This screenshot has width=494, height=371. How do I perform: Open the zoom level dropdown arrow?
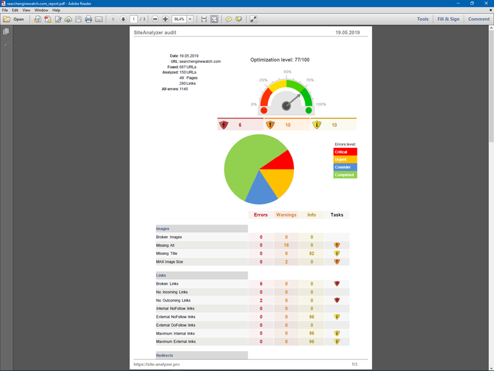190,19
